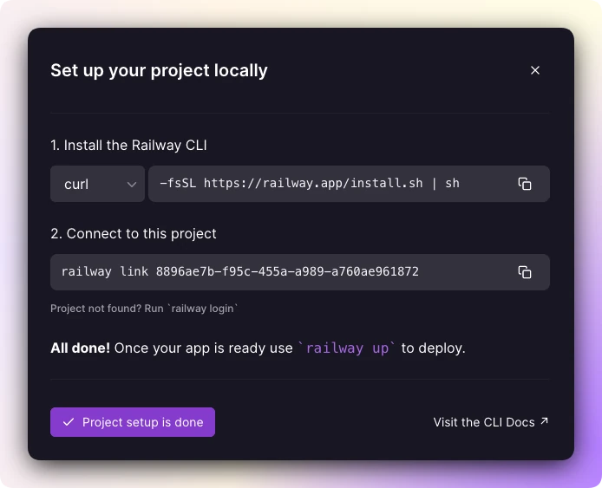Confirm with Project setup is done button
The image size is (602, 488).
point(133,422)
